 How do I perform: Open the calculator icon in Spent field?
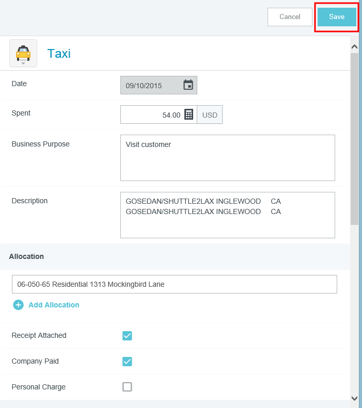coord(189,115)
